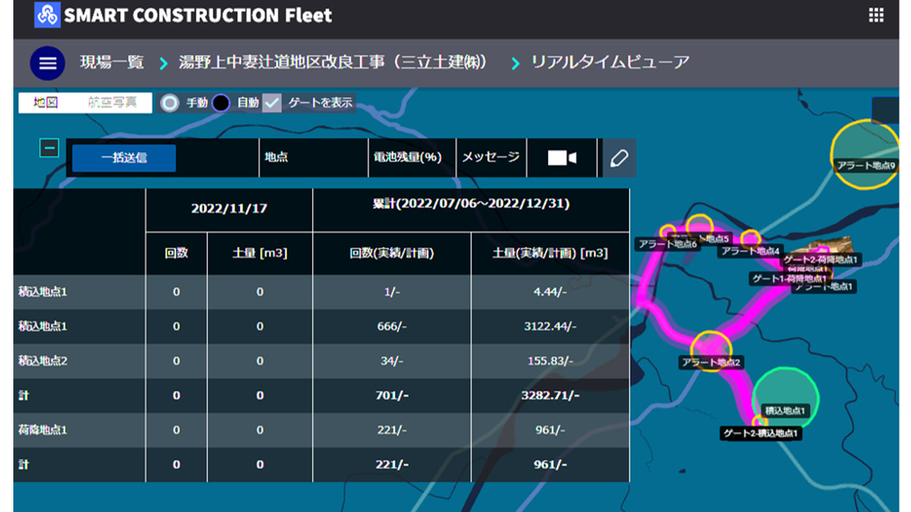Uncheck the ゲートを表示 checkbox
Screen dimensions: 911x512
pyautogui.click(x=272, y=103)
